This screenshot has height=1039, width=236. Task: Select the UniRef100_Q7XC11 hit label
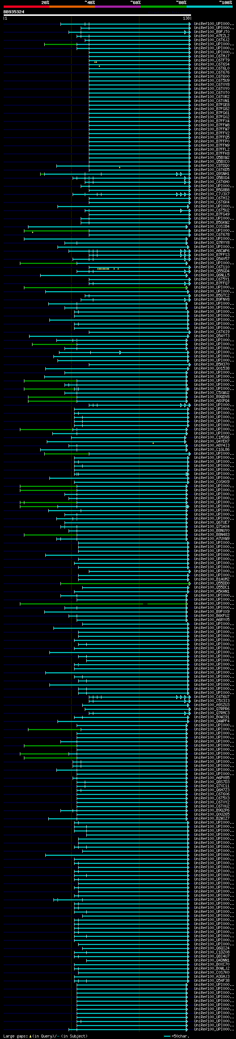coord(212,786)
